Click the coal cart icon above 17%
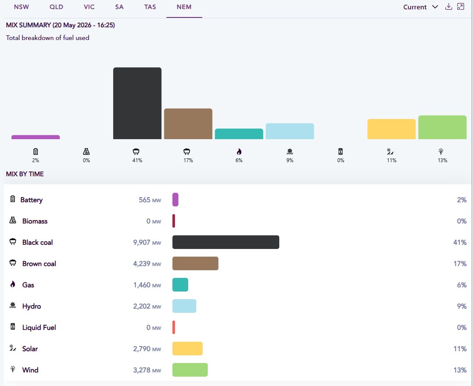473x386 pixels. pos(187,152)
